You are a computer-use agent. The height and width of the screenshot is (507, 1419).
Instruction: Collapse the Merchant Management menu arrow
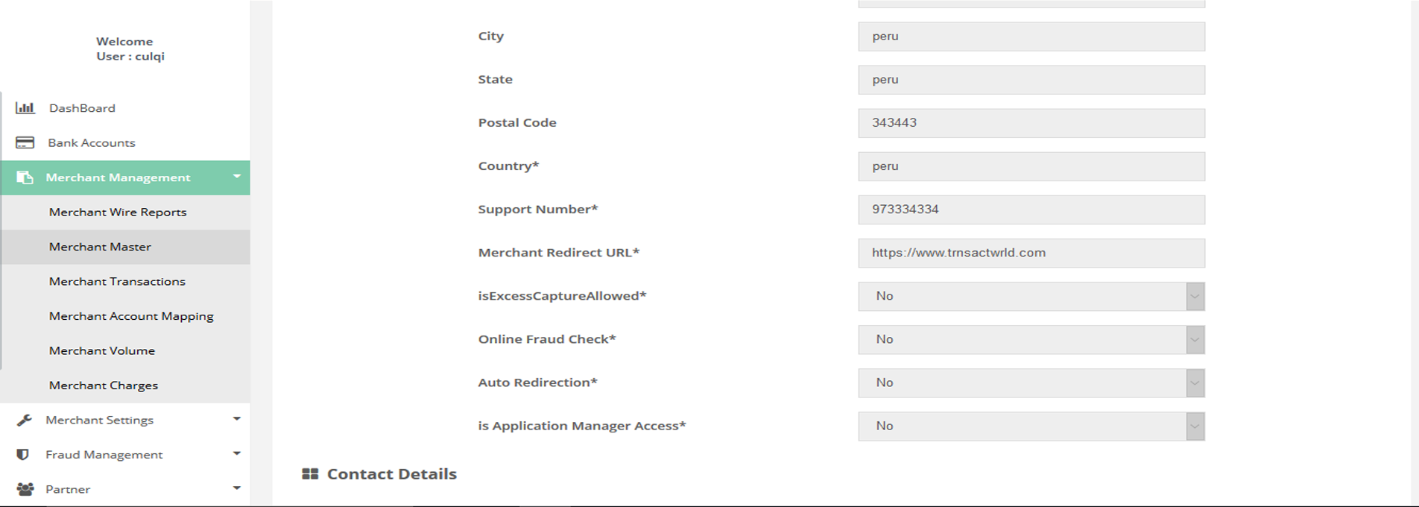click(x=237, y=177)
